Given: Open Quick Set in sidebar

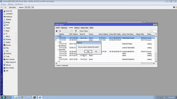Looking at the screenshot, I should 9,11.
